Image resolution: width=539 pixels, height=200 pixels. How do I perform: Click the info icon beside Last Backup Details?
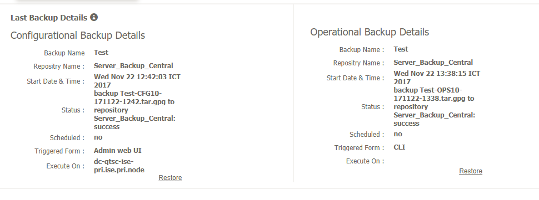click(x=94, y=17)
